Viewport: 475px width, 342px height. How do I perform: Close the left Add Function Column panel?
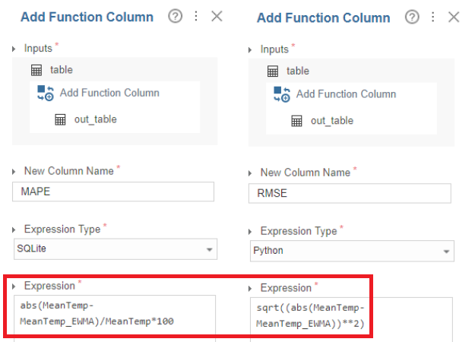tap(217, 16)
